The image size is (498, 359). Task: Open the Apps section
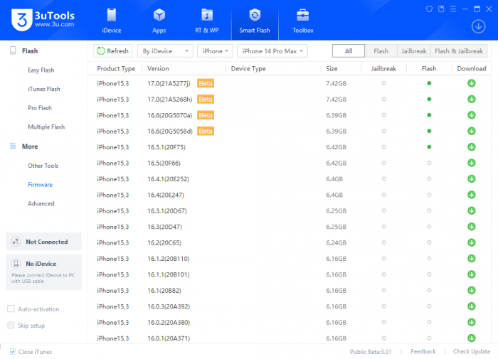click(159, 21)
